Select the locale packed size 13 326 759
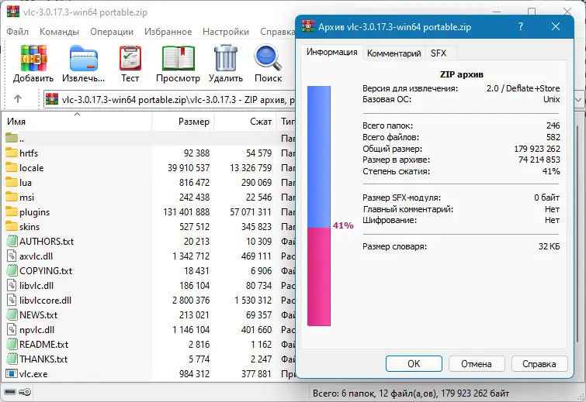Screen dimensions: 586x402 click(251, 167)
